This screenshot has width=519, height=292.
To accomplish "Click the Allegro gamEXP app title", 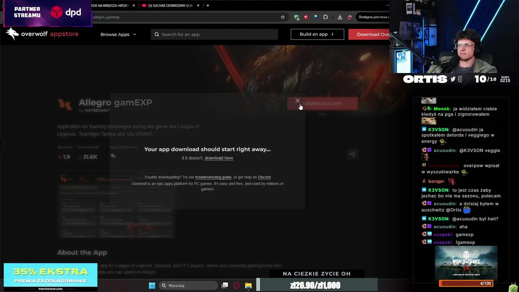I will pyautogui.click(x=116, y=103).
